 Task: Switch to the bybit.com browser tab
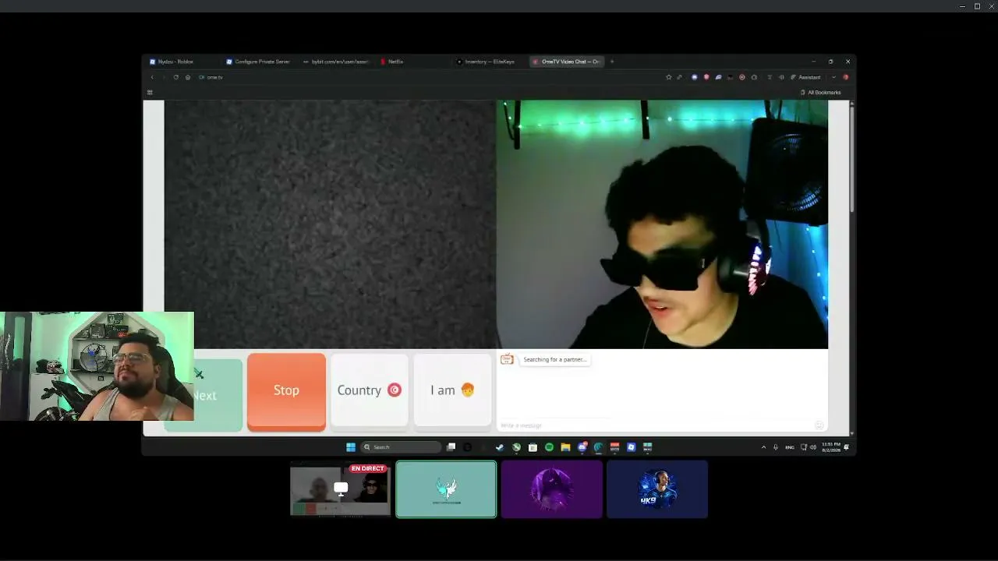[336, 62]
